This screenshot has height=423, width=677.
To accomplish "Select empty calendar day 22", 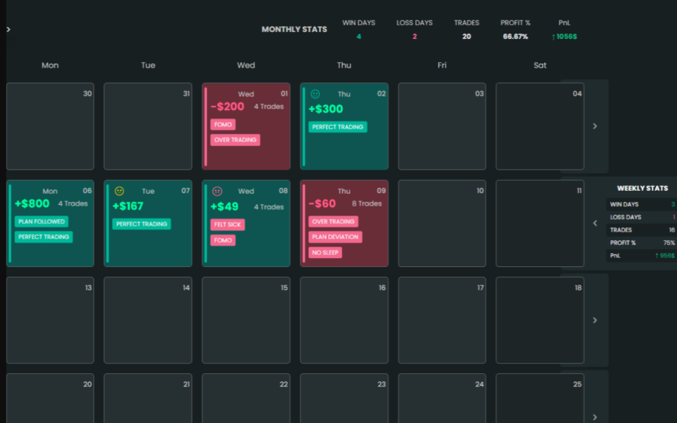I will click(246, 398).
